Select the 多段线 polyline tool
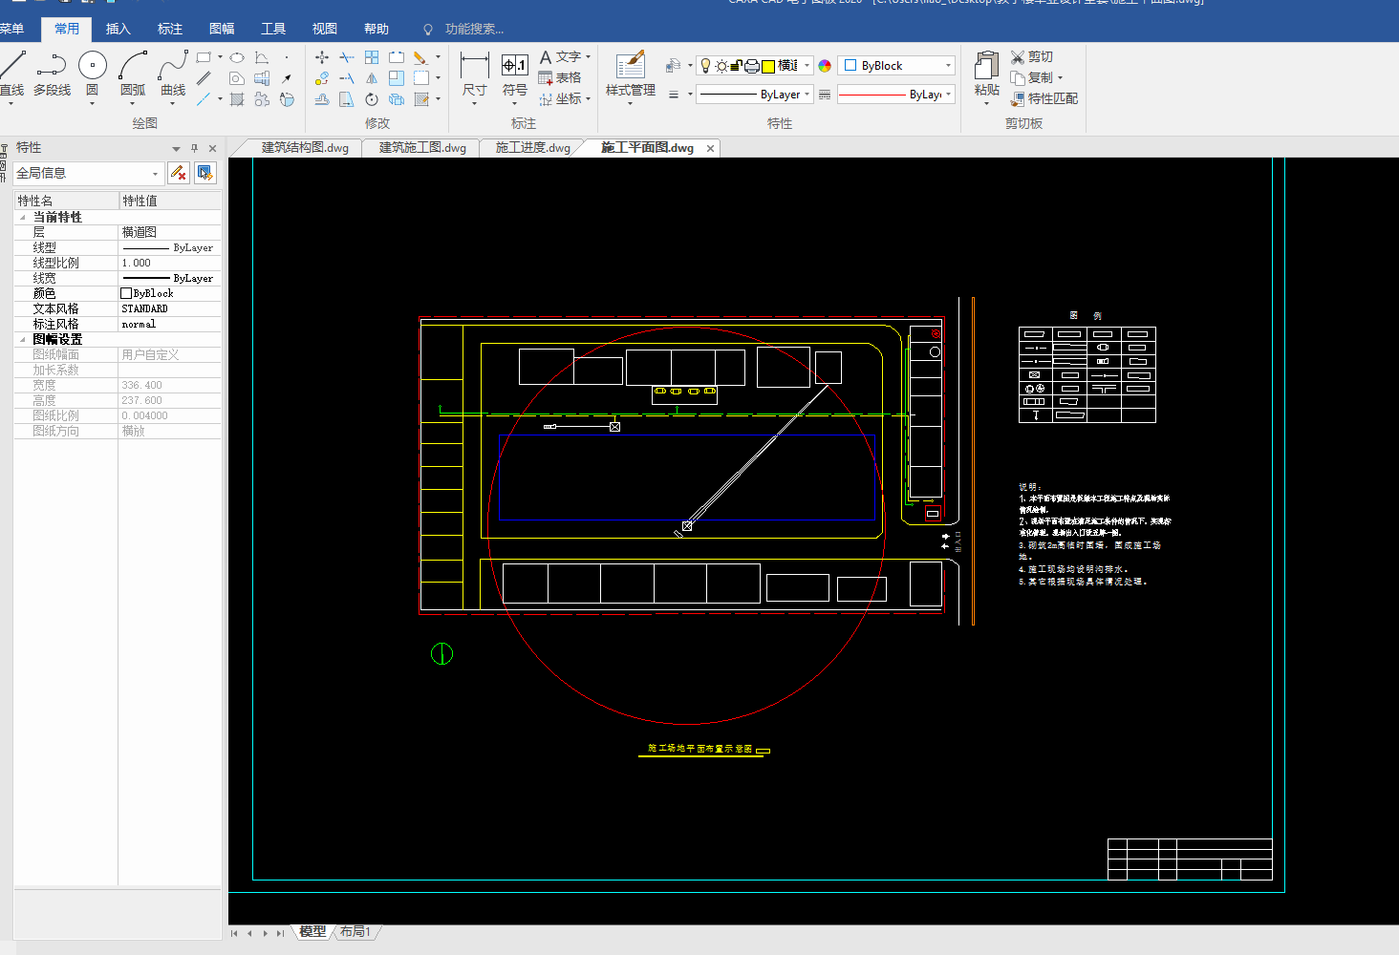 pyautogui.click(x=52, y=74)
